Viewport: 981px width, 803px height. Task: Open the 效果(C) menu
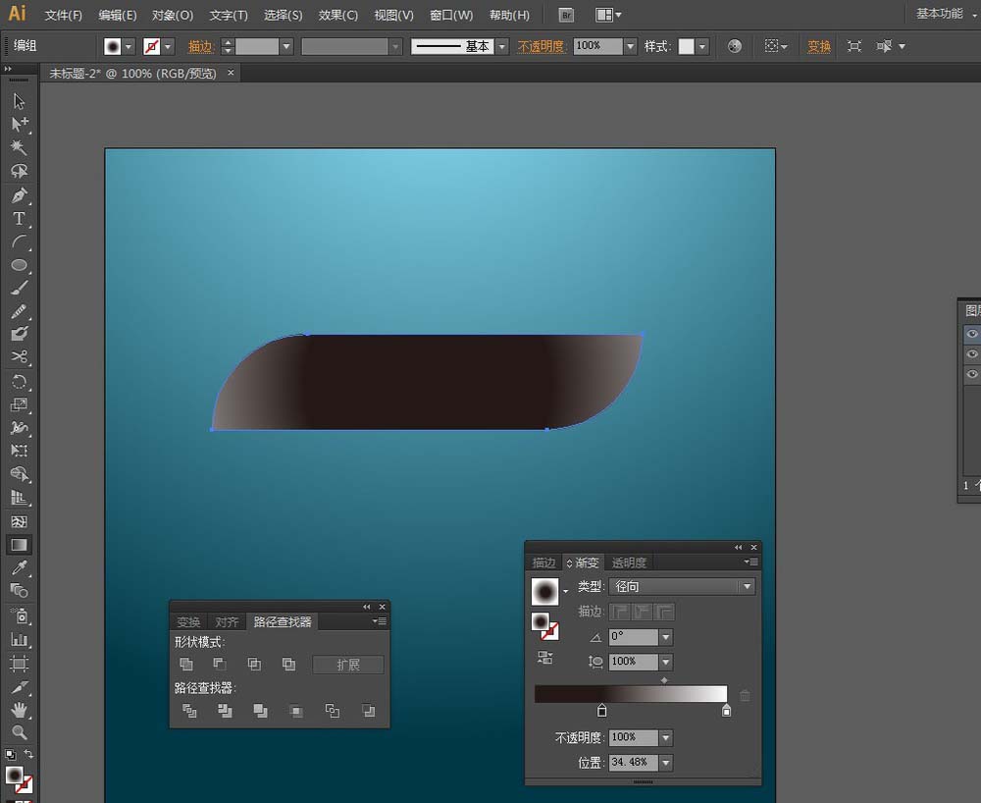337,15
